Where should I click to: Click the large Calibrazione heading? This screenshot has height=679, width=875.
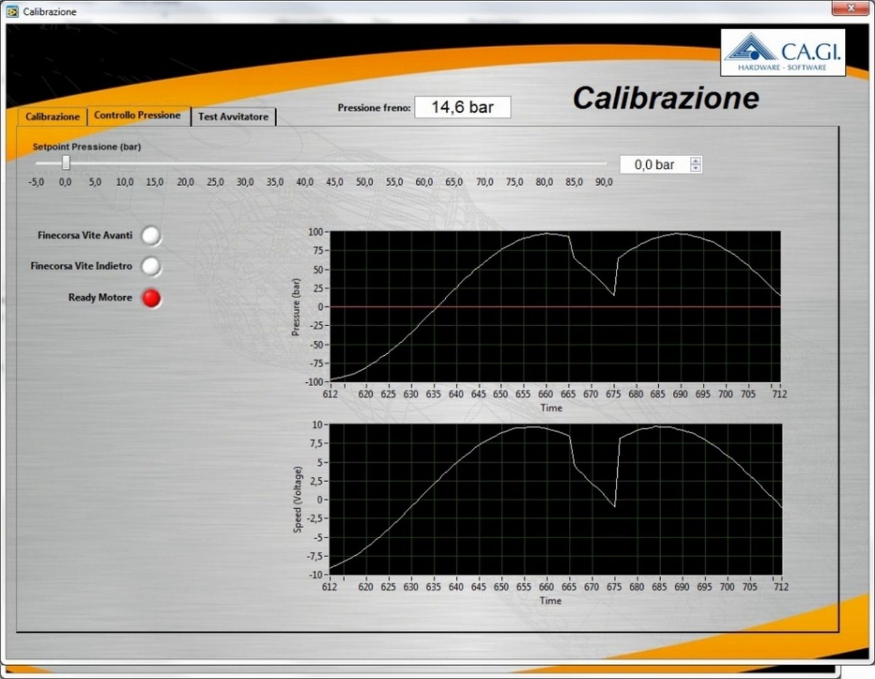(666, 98)
